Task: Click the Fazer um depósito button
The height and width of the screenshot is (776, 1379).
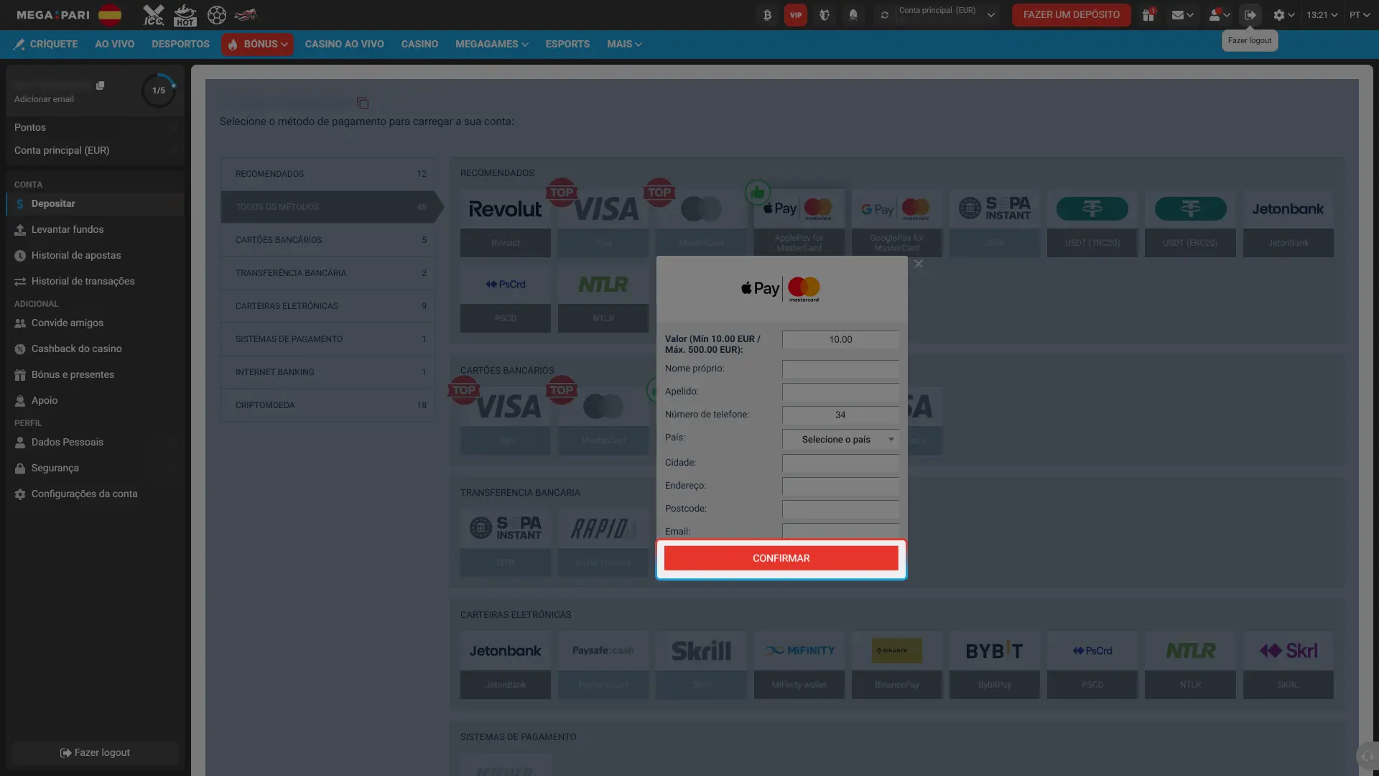Action: [x=1071, y=15]
